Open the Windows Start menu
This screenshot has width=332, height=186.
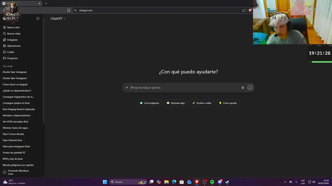pyautogui.click(x=105, y=182)
